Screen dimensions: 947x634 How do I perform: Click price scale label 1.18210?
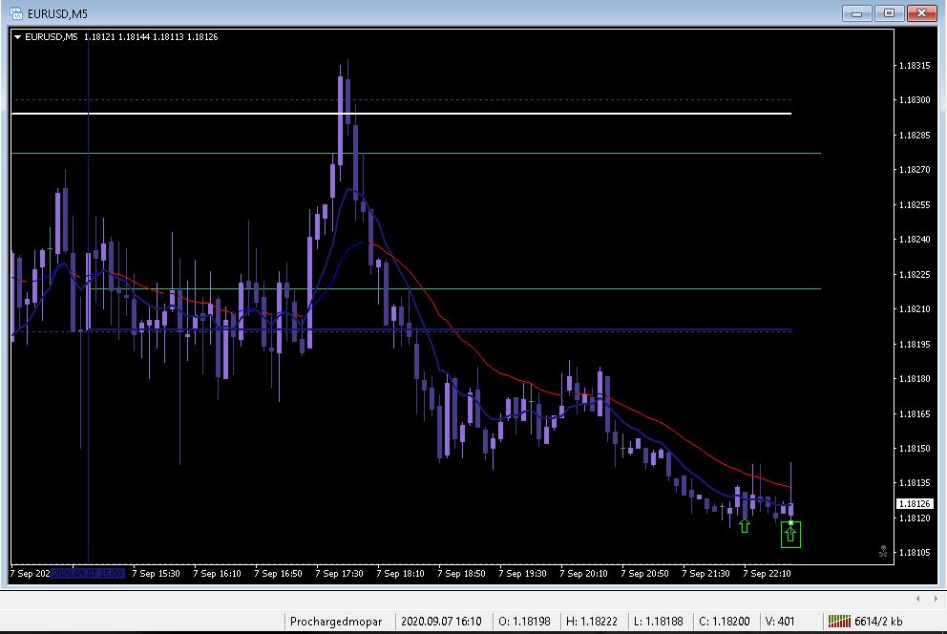coord(915,309)
